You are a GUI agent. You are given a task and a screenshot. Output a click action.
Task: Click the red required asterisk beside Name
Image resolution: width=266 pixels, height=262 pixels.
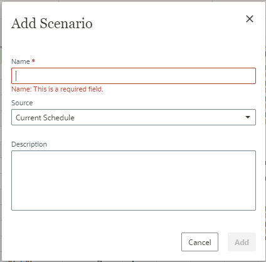click(x=33, y=61)
